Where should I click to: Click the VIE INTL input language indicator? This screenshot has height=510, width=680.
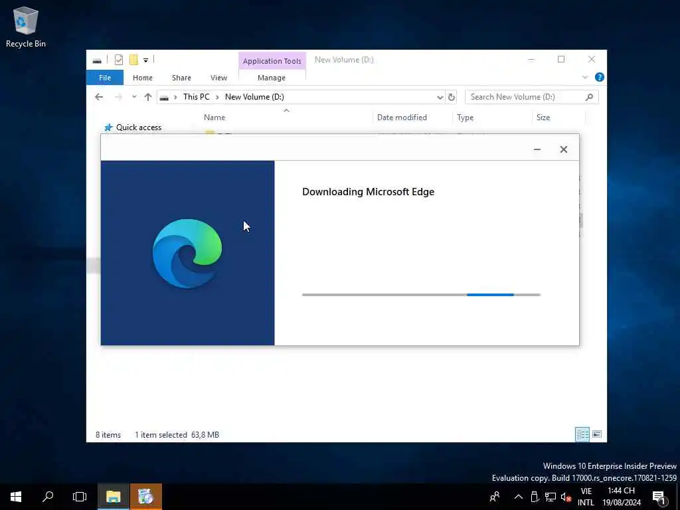pyautogui.click(x=586, y=497)
